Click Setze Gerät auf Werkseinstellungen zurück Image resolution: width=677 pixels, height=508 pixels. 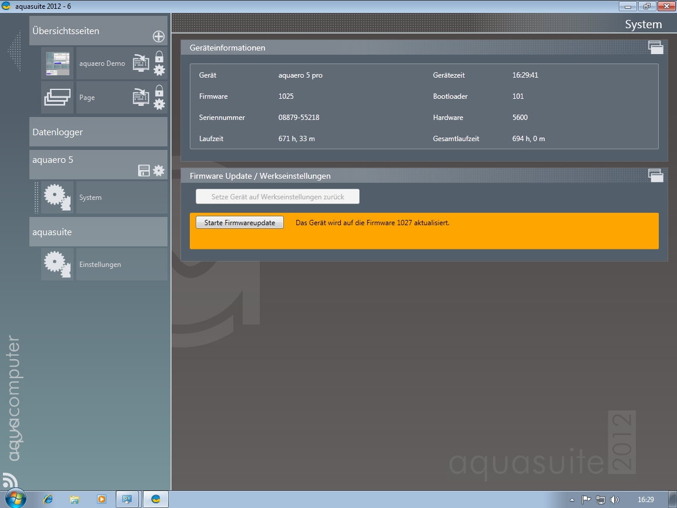pyautogui.click(x=277, y=196)
